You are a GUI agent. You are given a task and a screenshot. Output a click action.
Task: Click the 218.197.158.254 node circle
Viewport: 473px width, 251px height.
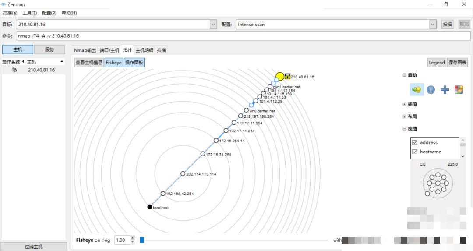pos(240,116)
